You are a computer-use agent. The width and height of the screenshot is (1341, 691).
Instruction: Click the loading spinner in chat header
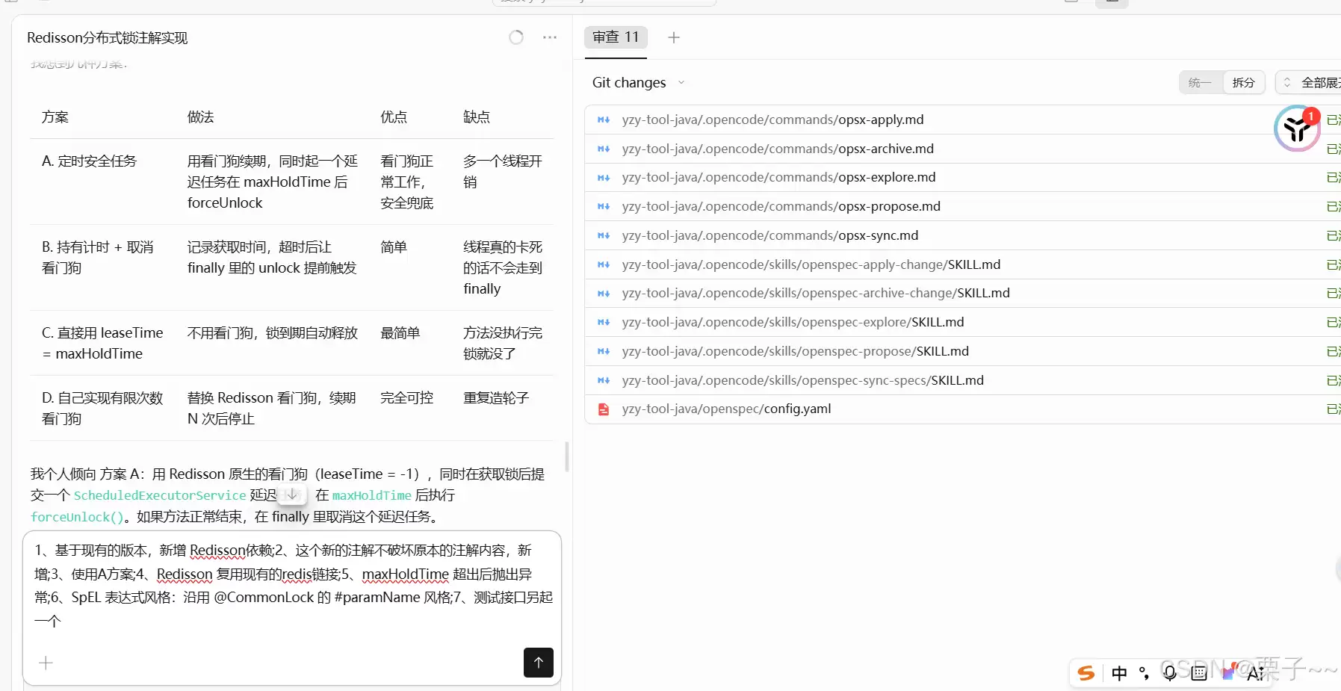tap(516, 37)
